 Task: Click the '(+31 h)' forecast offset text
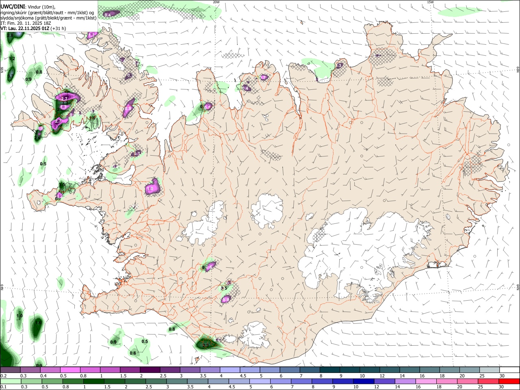click(x=58, y=28)
